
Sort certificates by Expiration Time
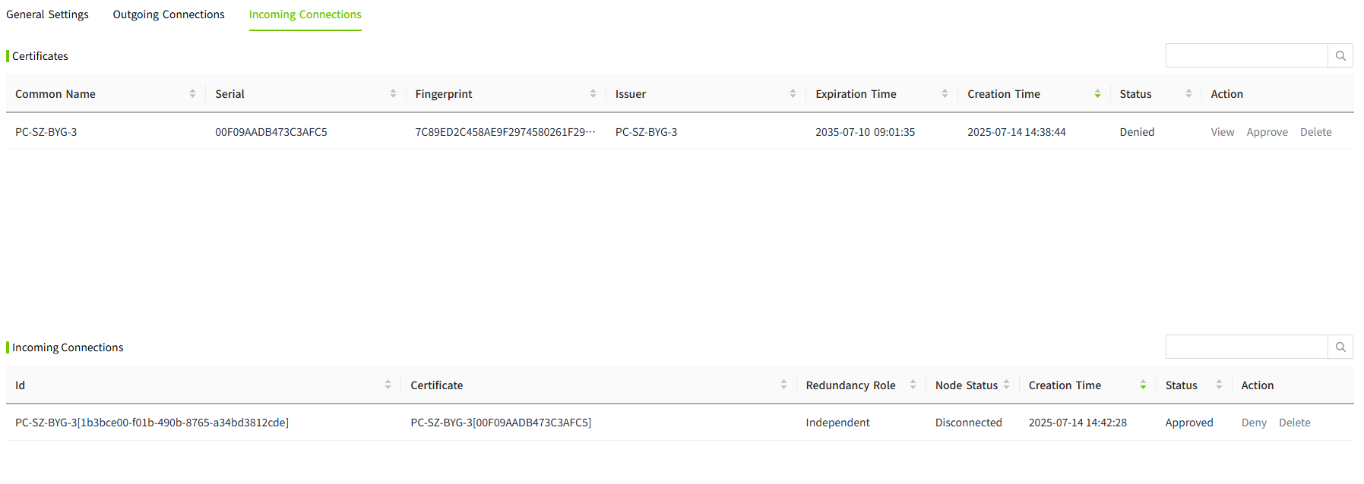(x=945, y=94)
